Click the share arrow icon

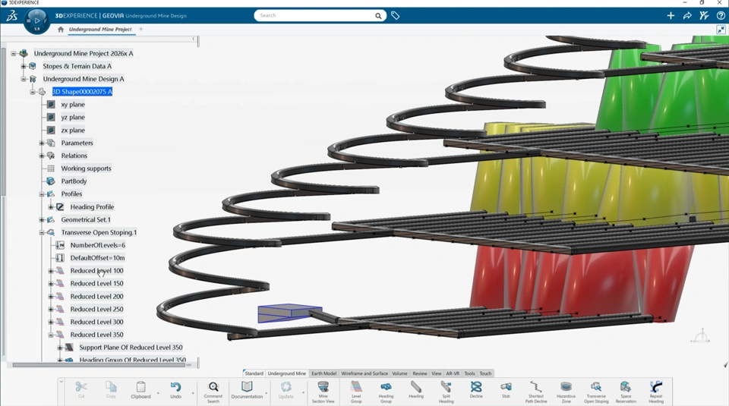687,16
